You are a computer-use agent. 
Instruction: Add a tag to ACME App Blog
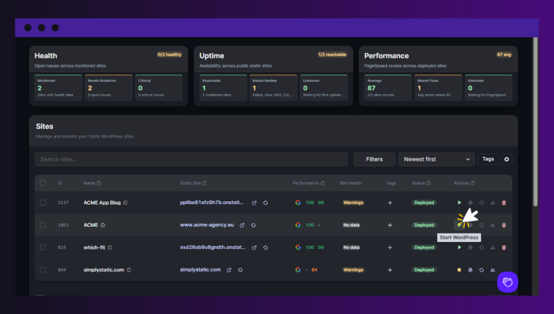(x=390, y=202)
